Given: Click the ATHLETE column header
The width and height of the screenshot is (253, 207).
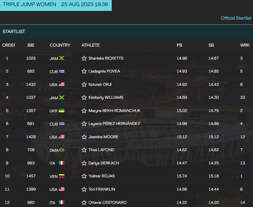Looking at the screenshot, I should point(90,45).
